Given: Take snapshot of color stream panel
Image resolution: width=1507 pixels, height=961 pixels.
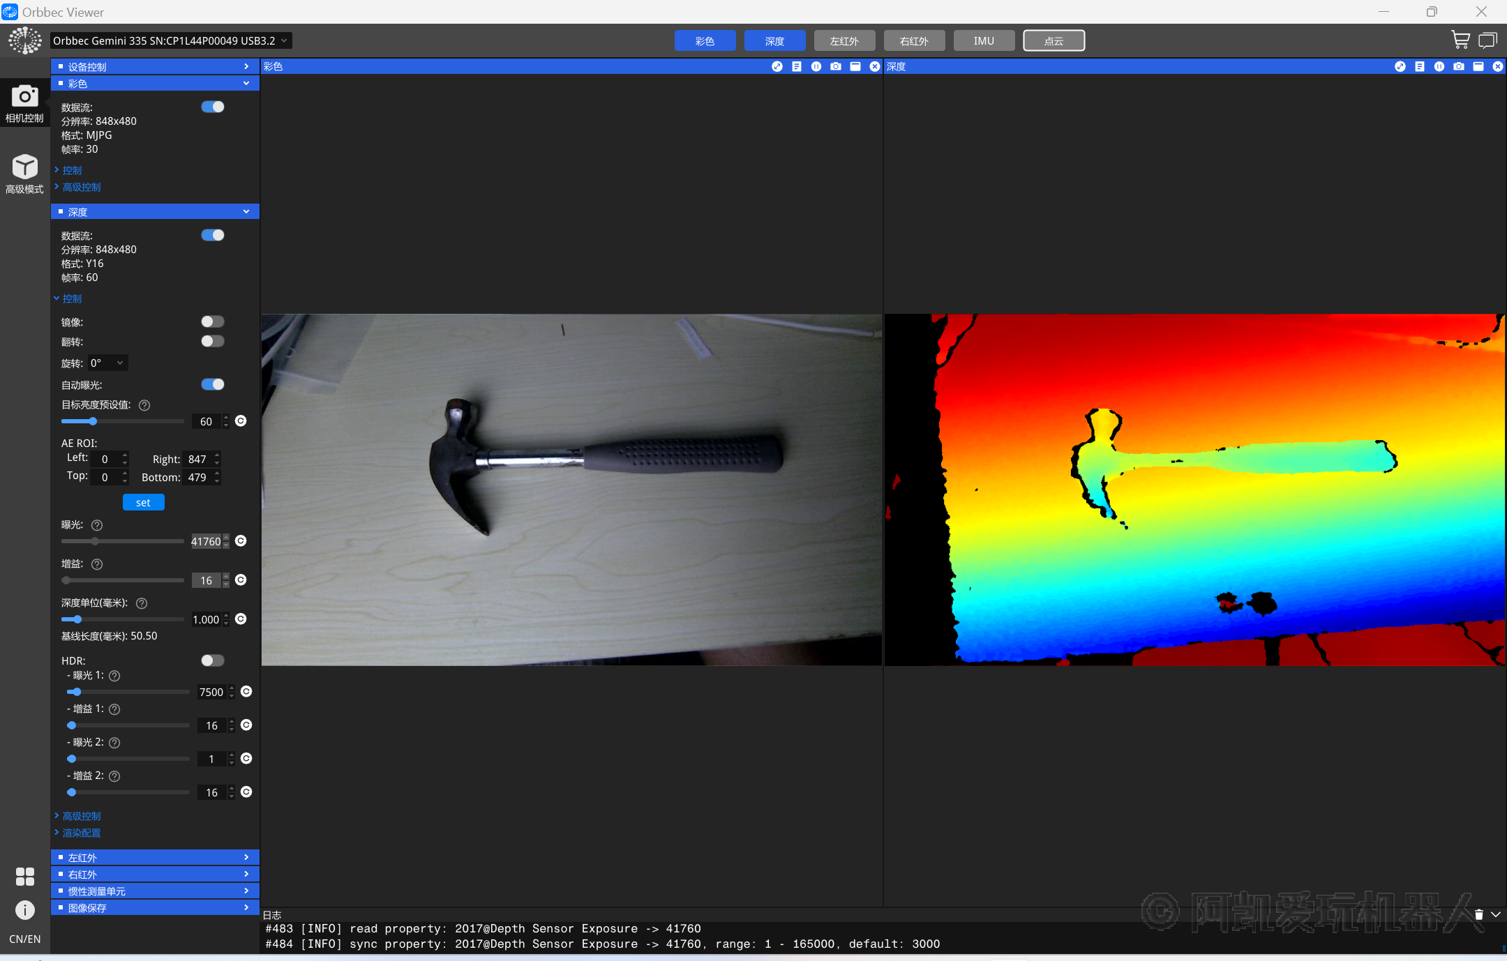Looking at the screenshot, I should (x=835, y=66).
